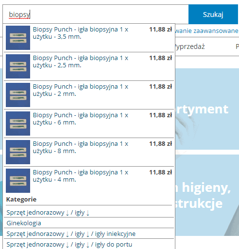Open thumbnail of Biopsy Punch 6 mm
The image size is (239, 249).
(x=18, y=124)
